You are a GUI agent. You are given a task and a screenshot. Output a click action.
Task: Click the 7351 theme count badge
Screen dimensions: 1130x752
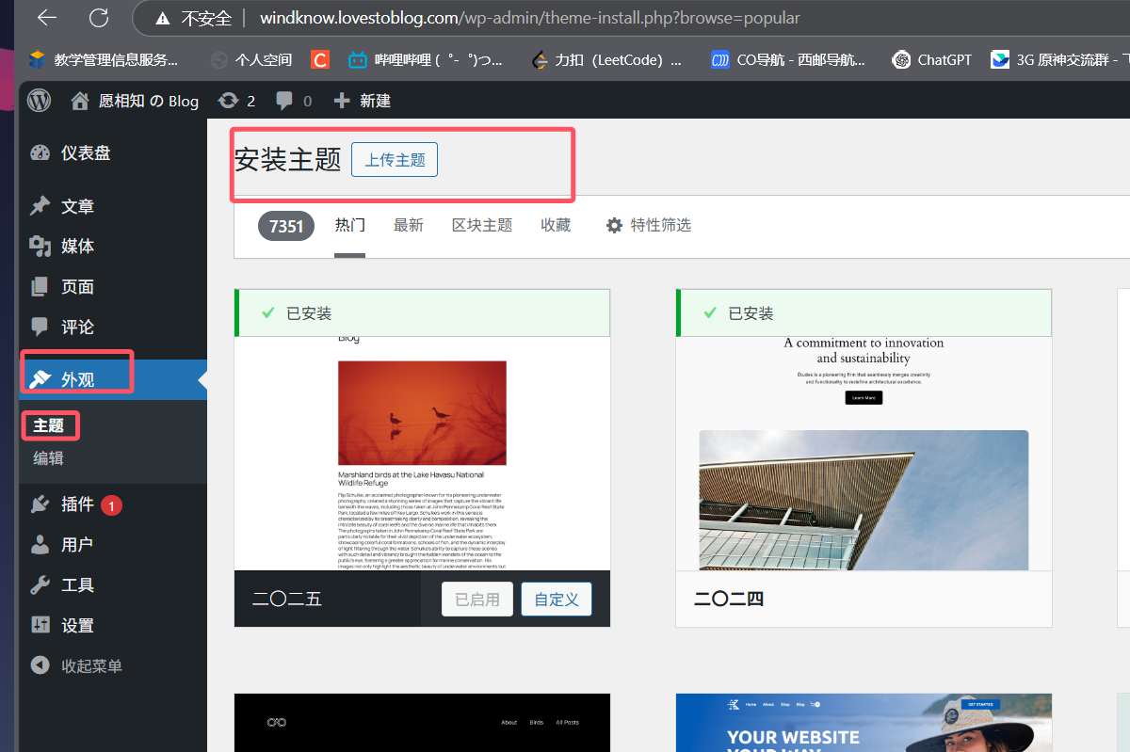(286, 226)
